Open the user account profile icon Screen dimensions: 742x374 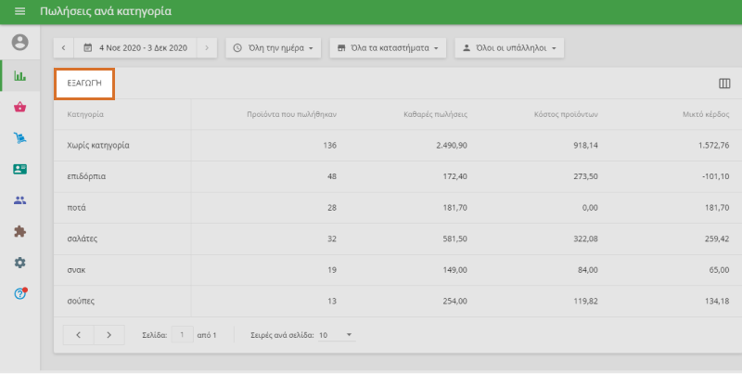[19, 43]
